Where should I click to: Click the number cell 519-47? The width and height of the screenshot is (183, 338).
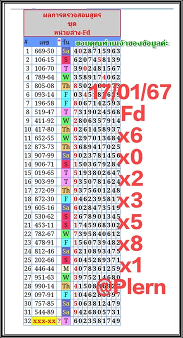tap(44, 112)
